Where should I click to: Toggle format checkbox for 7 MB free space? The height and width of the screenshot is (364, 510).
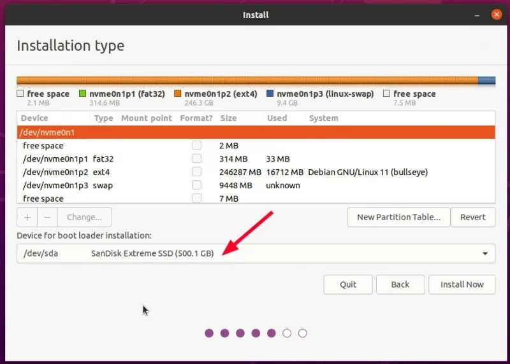196,198
